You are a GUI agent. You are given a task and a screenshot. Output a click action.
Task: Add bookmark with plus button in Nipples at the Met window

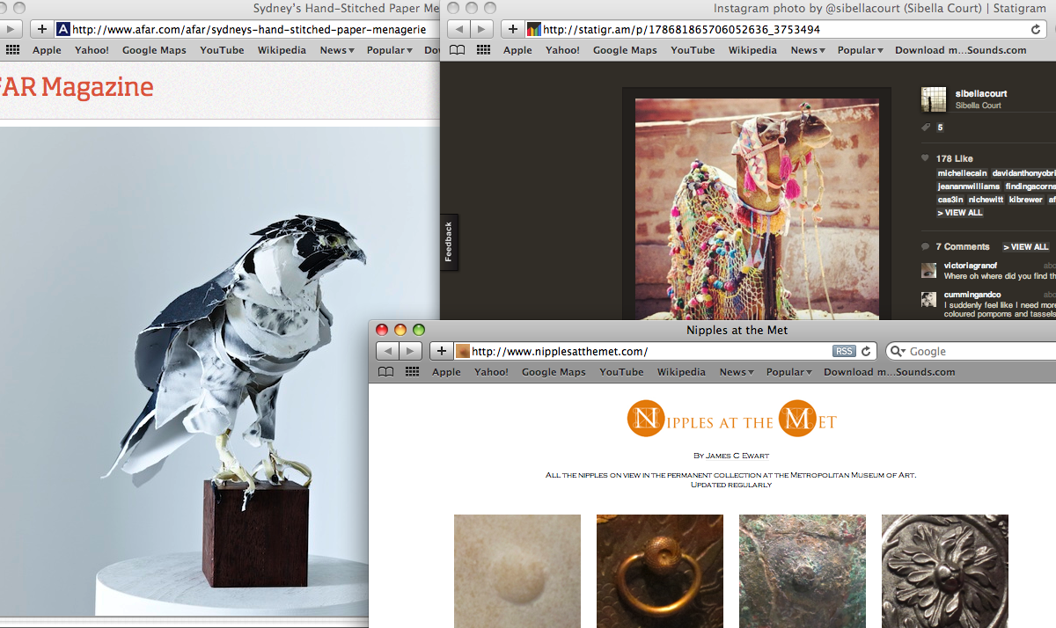point(442,351)
